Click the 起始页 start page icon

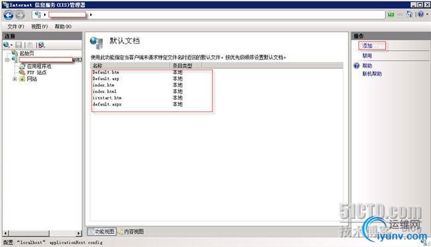[x=15, y=53]
